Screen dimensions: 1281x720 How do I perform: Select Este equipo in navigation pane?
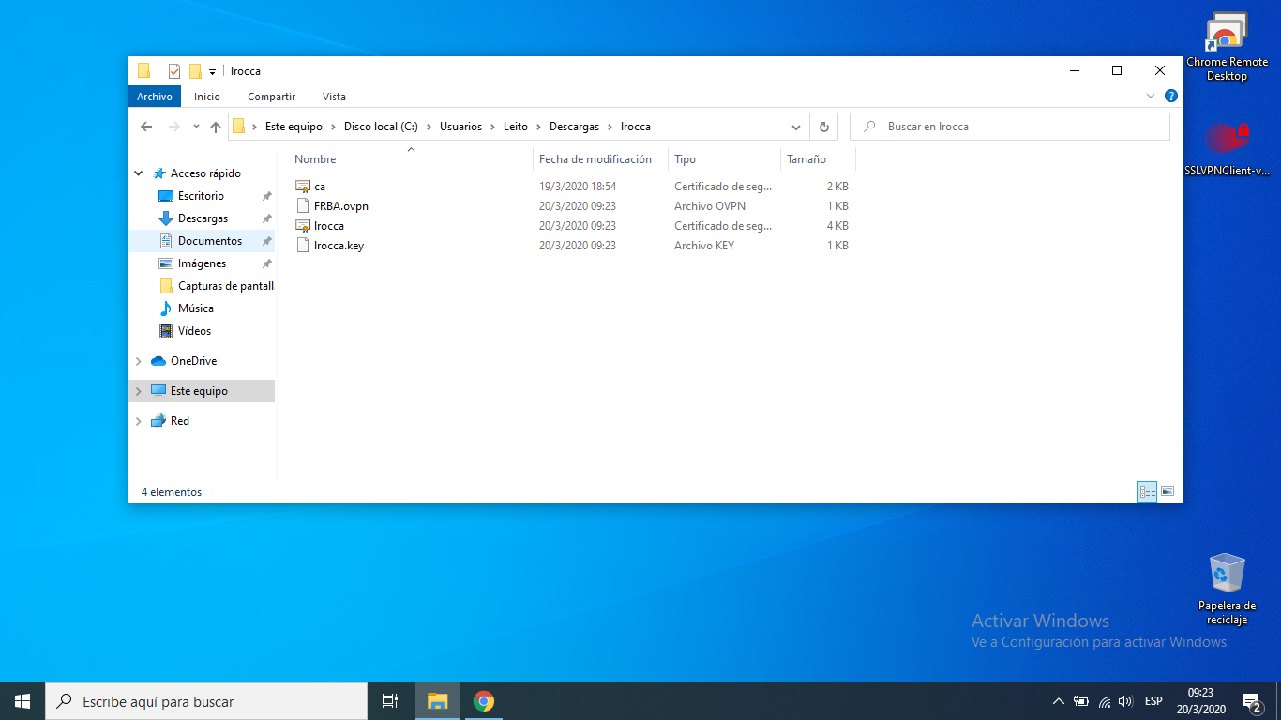click(x=199, y=391)
